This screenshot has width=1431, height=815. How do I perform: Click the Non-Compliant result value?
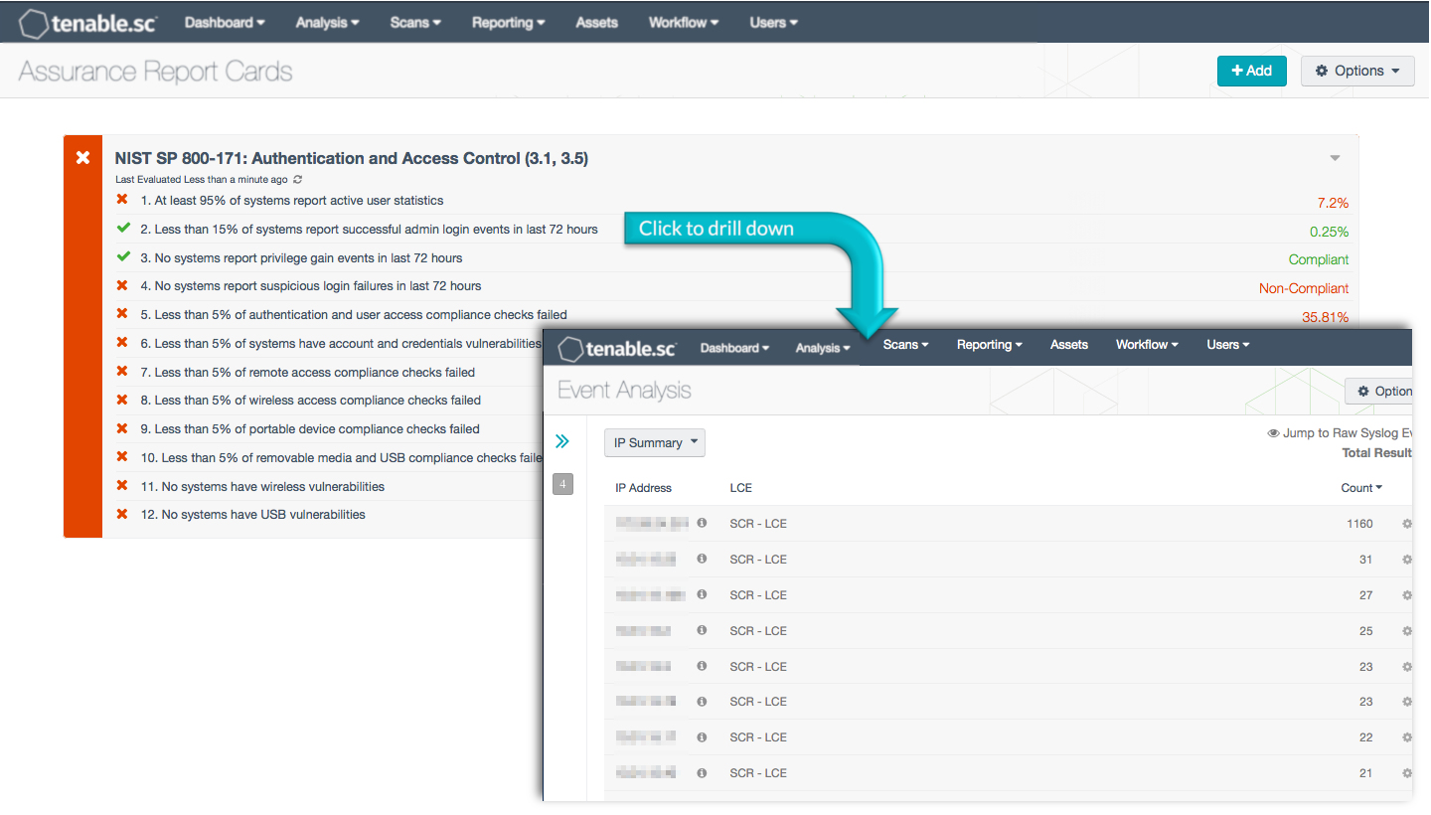[x=1304, y=288]
